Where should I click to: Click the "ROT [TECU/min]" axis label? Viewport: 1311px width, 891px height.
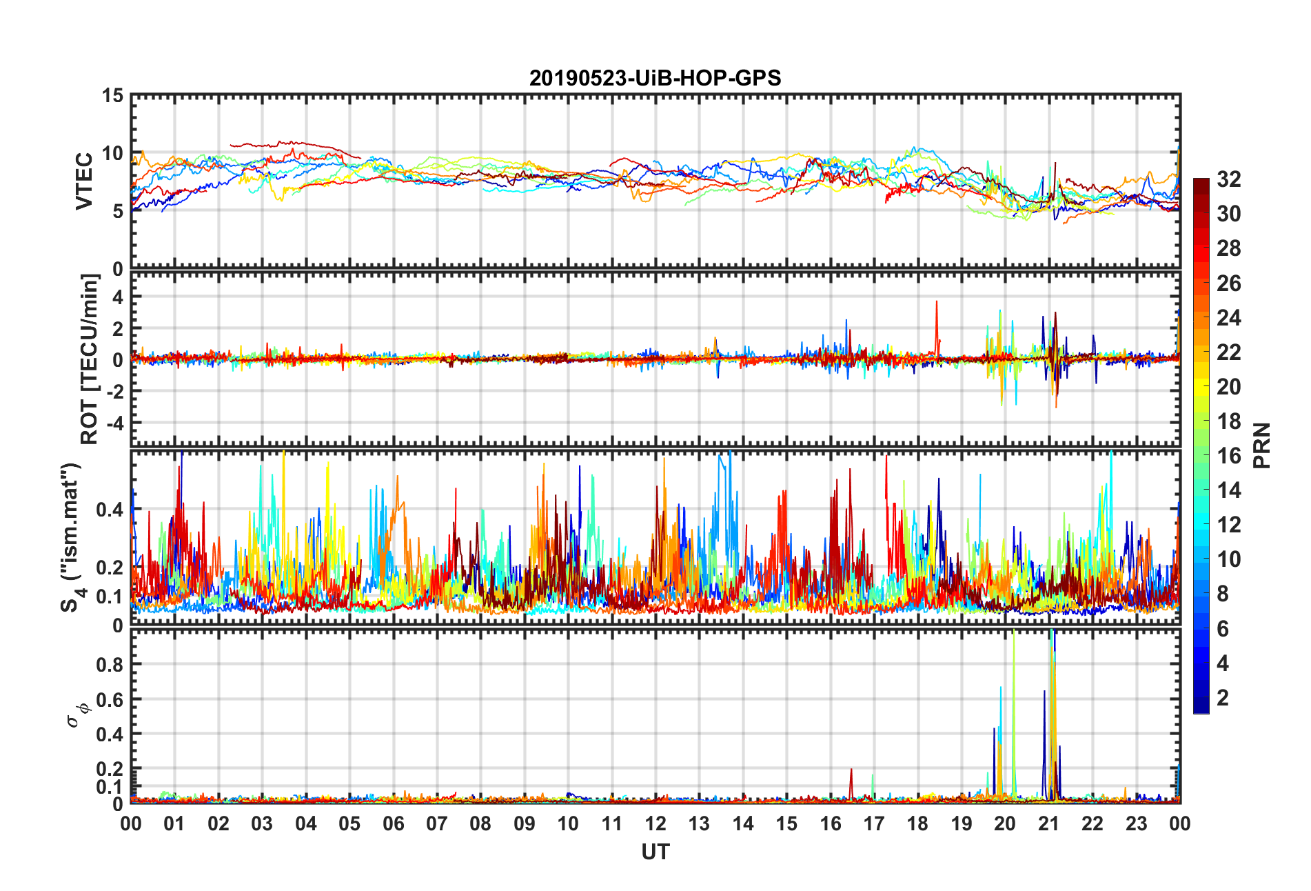90,359
